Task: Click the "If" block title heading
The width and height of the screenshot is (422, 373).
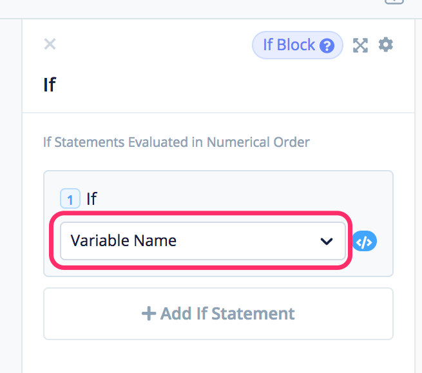Action: 50,84
